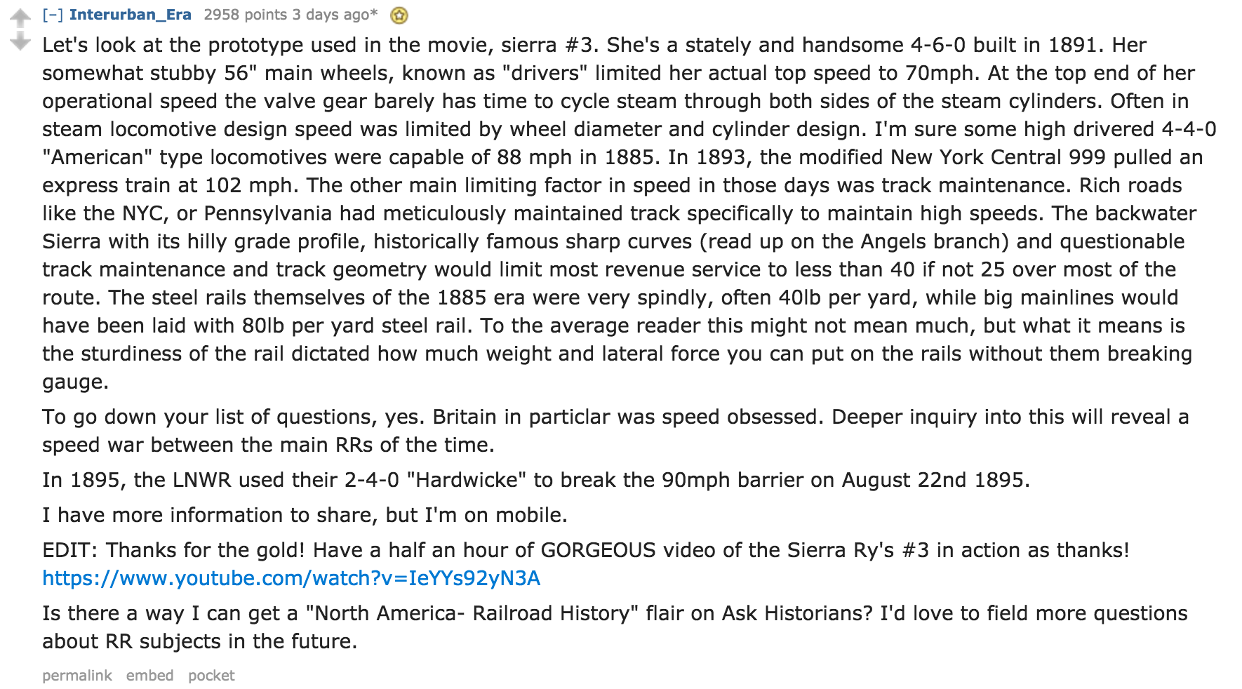Click the gold award icon
This screenshot has width=1242, height=689.
(x=399, y=15)
